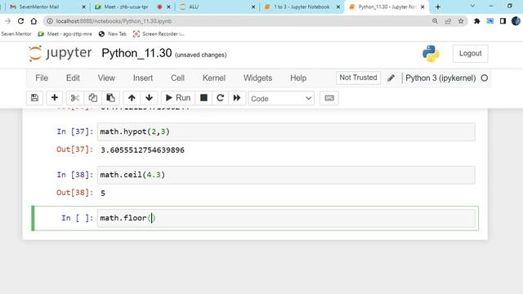Move selected cell up arrow

pos(132,98)
